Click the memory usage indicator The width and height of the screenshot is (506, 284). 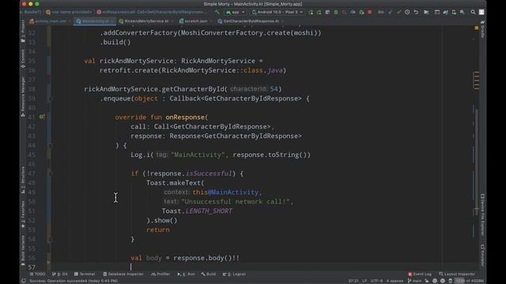click(470, 281)
